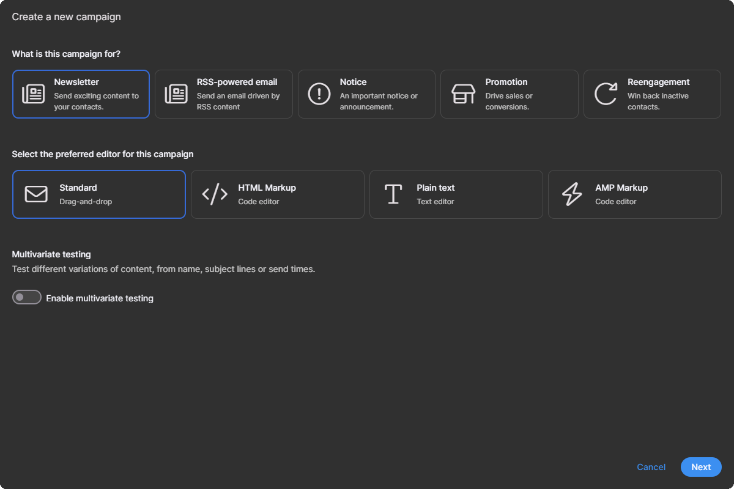Click the Notice exclamation mark icon
The image size is (734, 489).
click(x=319, y=94)
